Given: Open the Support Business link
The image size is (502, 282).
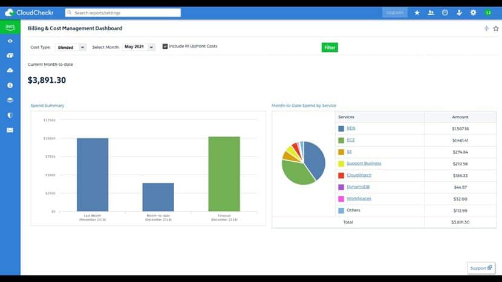Looking at the screenshot, I should (x=364, y=164).
